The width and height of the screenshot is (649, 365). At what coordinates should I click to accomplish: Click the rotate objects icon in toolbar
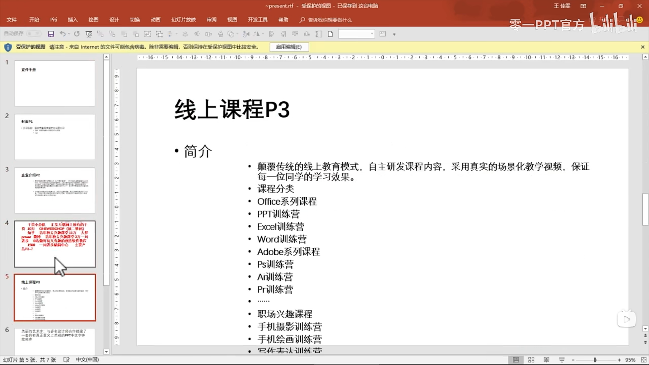[x=257, y=34]
